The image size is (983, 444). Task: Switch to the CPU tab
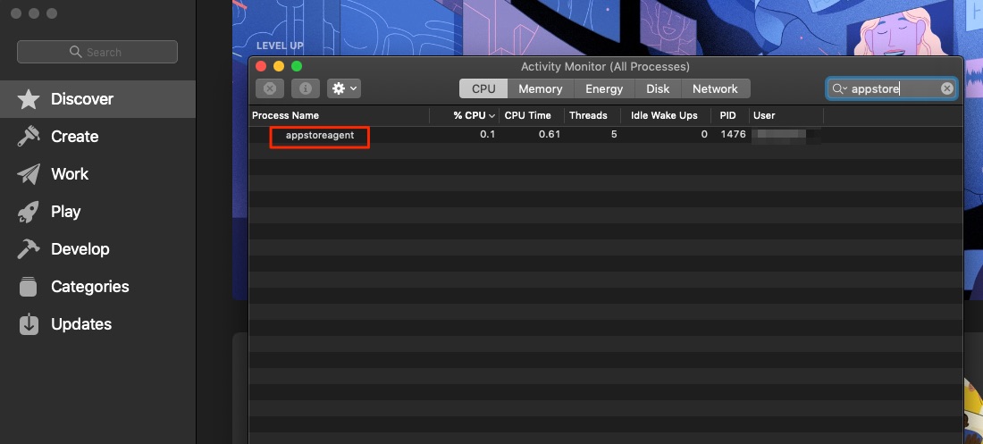(x=483, y=89)
